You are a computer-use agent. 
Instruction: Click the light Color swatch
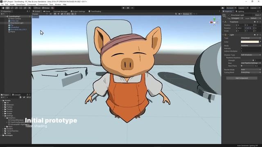tap(250, 42)
